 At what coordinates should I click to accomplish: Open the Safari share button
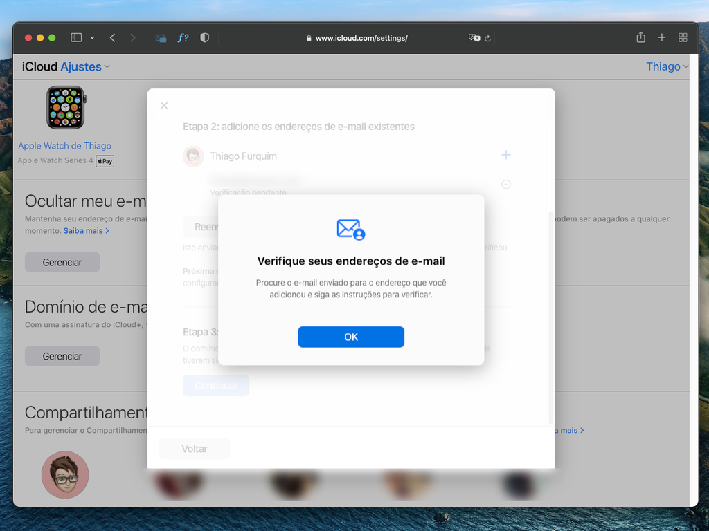(x=640, y=37)
